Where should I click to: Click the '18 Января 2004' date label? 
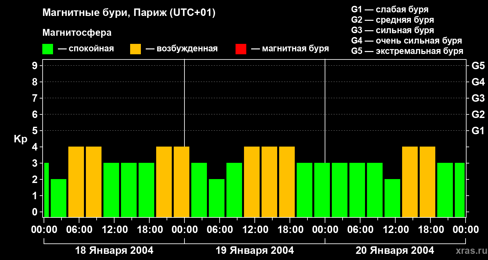pos(114,251)
